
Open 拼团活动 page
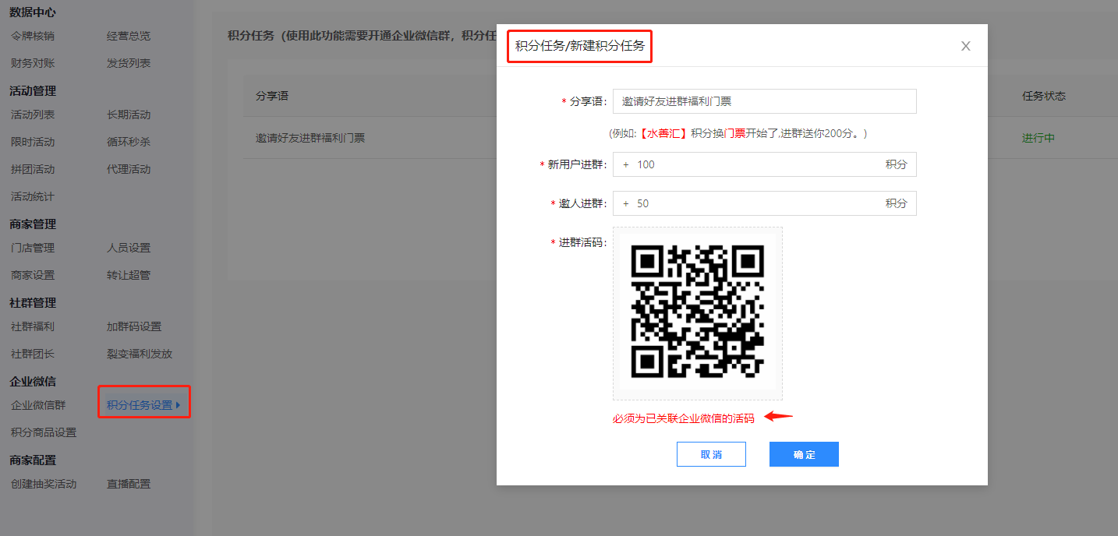pyautogui.click(x=33, y=169)
